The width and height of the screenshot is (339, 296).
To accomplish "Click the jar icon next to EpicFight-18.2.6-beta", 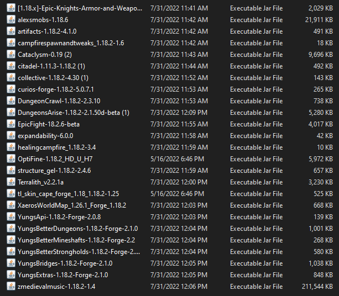I will (x=11, y=124).
